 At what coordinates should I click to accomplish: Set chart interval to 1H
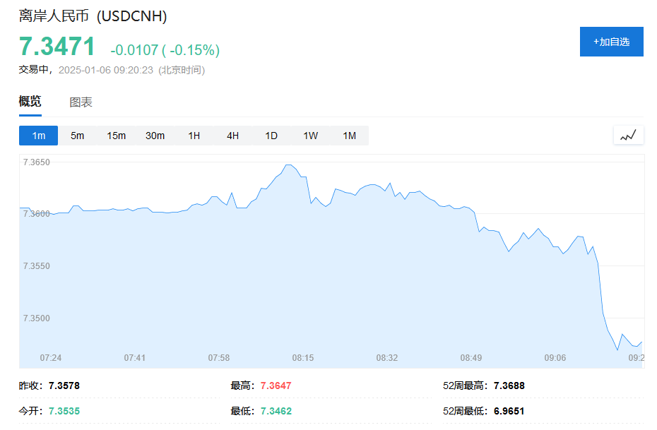pyautogui.click(x=194, y=136)
